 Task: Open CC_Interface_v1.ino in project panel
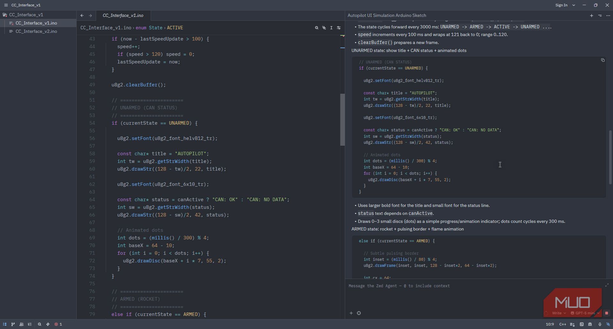(36, 23)
